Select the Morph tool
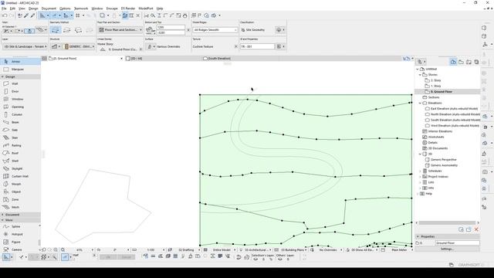The width and height of the screenshot is (494, 278). coord(20,184)
